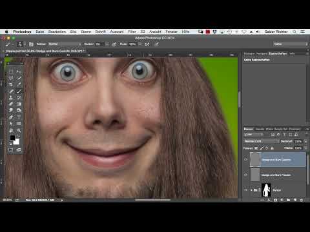The image size is (310, 232).
Task: Toggle visibility of the Person group
Action: pyautogui.click(x=246, y=190)
